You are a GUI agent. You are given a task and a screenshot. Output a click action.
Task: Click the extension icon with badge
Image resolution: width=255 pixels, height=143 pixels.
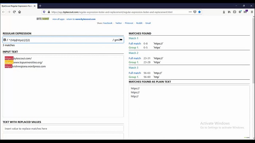tap(246, 12)
